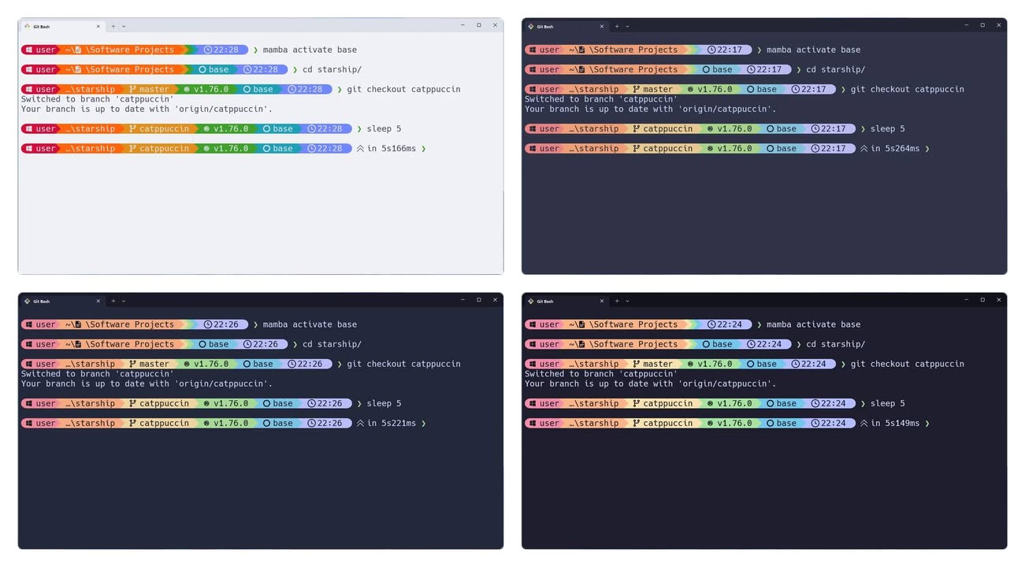Open the profile selector chevron in the top-right terminal
Image resolution: width=1025 pixels, height=567 pixels.
tap(628, 25)
